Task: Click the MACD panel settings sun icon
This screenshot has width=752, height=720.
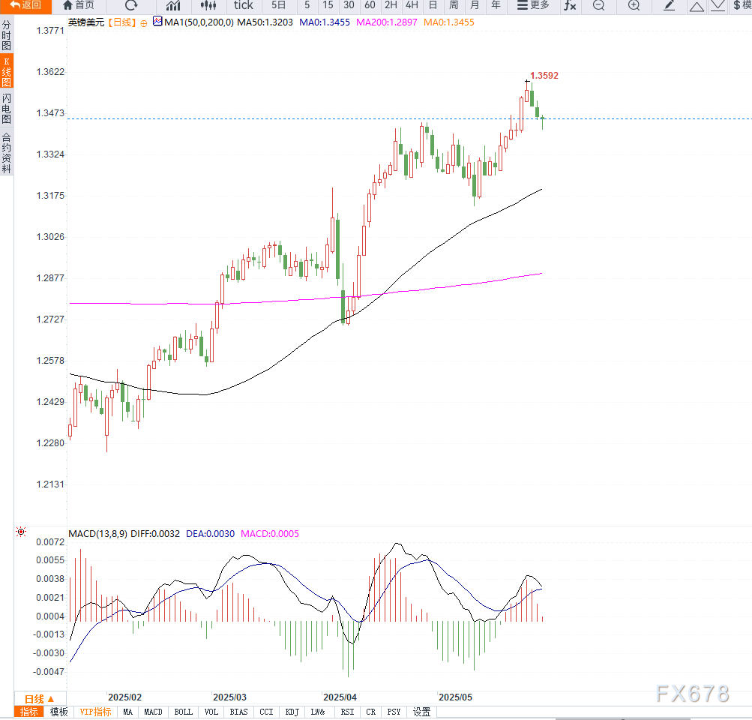Action: [x=21, y=532]
